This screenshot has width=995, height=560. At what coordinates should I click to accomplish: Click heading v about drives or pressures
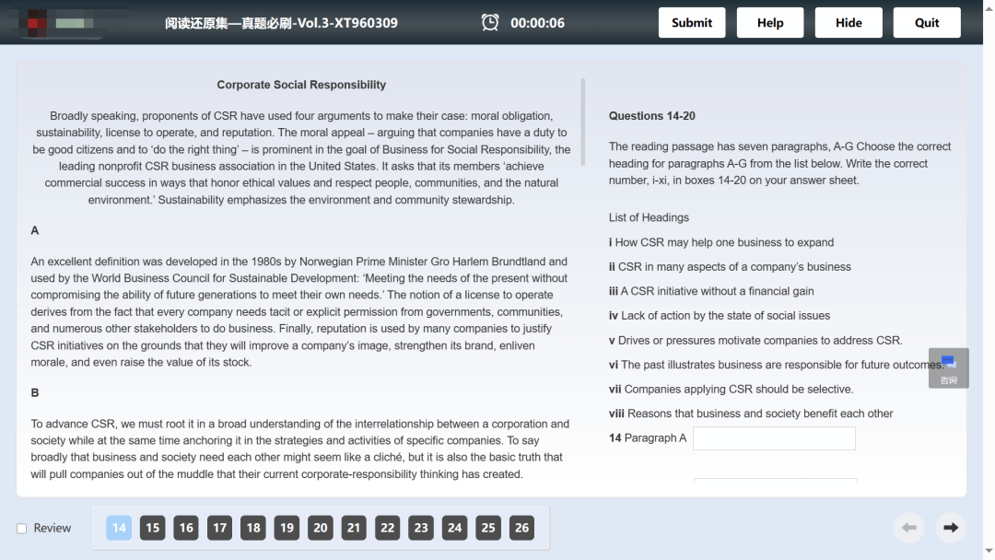tap(755, 341)
